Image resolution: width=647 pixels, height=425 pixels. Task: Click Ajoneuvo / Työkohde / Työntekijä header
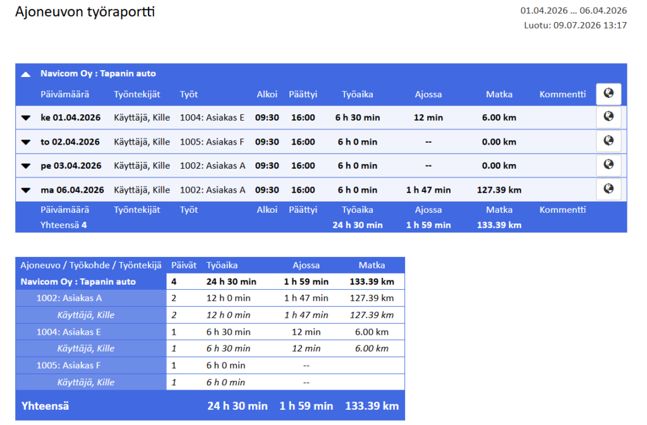tap(91, 265)
